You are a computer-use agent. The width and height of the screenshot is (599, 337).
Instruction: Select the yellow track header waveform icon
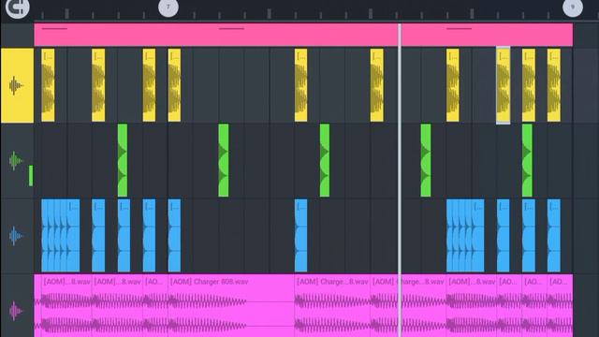(x=16, y=85)
